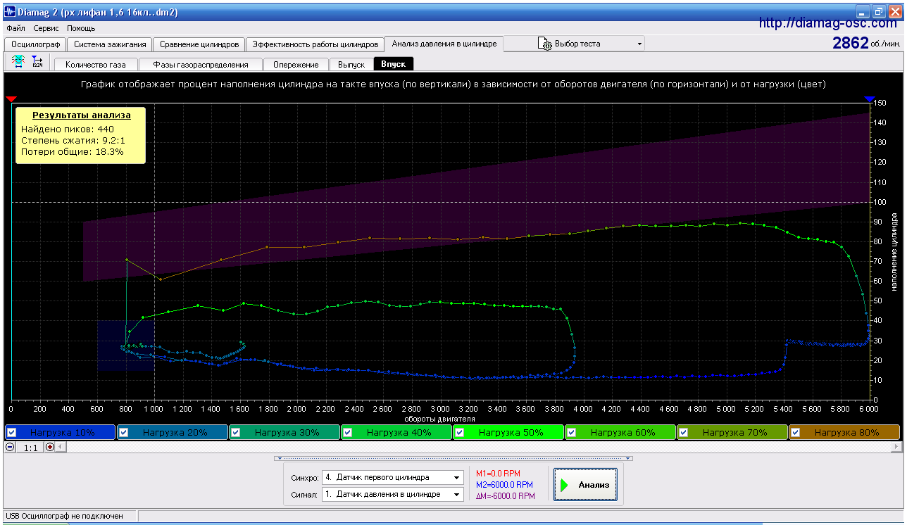The width and height of the screenshot is (907, 525).
Task: Hide the Нагрузка 50% curve
Action: [460, 433]
